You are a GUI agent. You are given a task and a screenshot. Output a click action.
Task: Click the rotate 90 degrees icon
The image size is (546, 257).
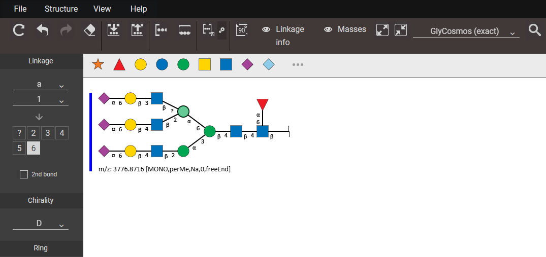coord(242,30)
